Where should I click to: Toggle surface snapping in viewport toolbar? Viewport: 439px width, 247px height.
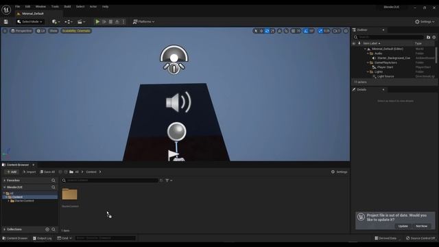[286, 31]
